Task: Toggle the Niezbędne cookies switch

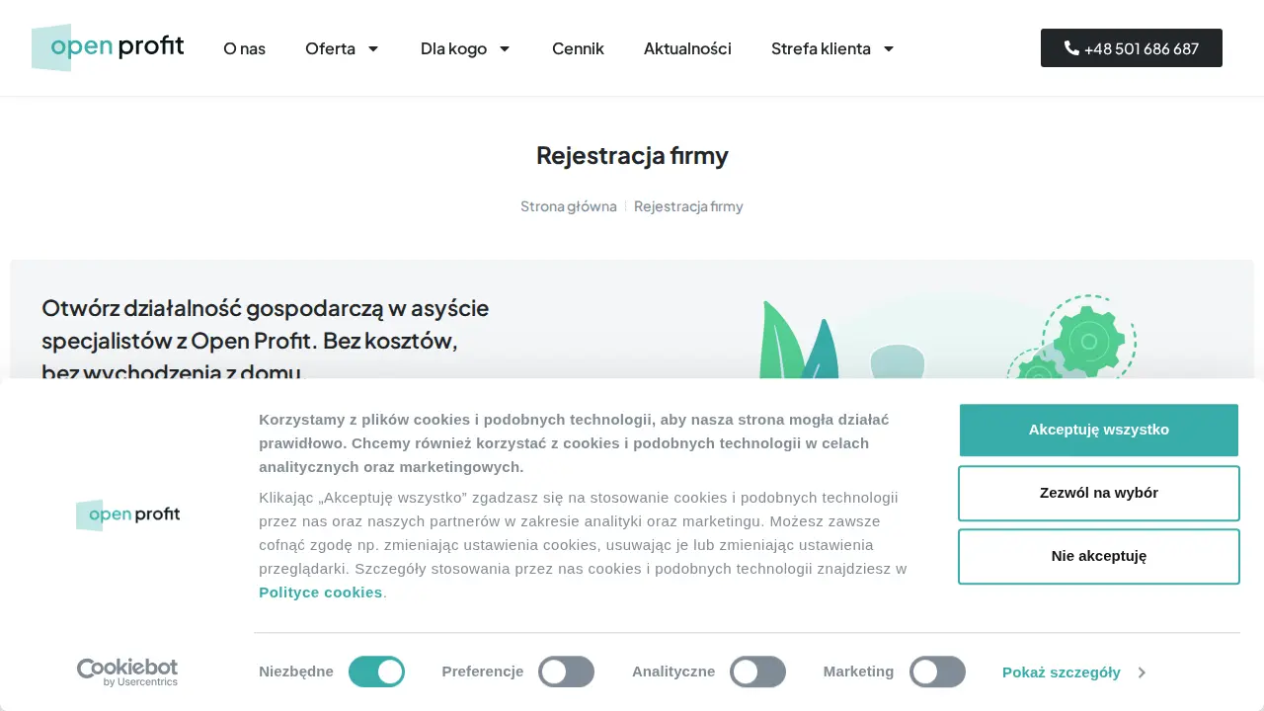Action: pyautogui.click(x=376, y=671)
